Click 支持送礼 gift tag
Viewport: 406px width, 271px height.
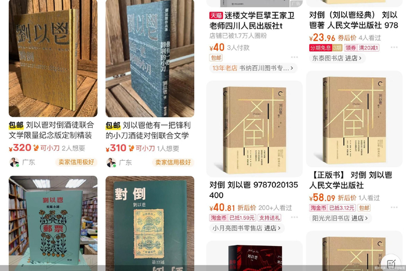click(x=269, y=218)
